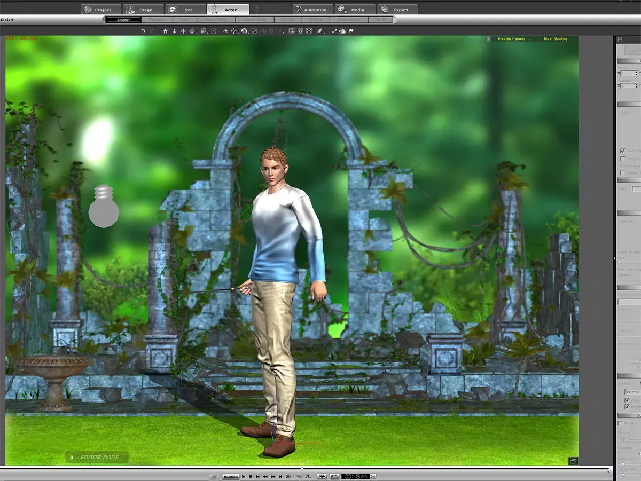
Task: Click the time code display field
Action: [x=356, y=476]
